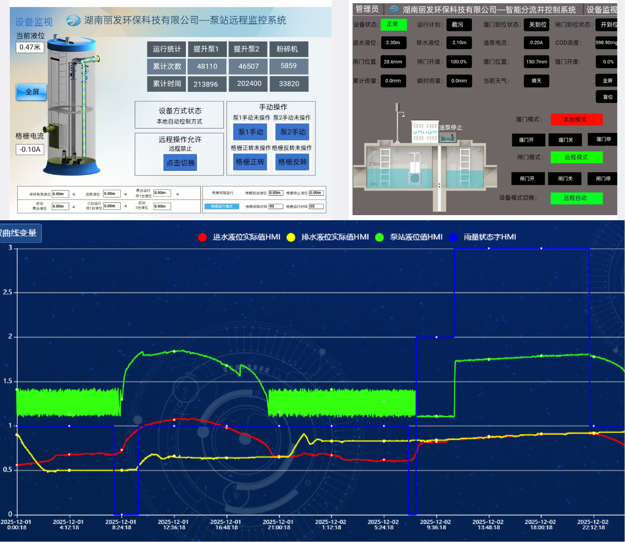The image size is (625, 542).
Task: Select the 运行统计 header tab
Action: pyautogui.click(x=167, y=49)
